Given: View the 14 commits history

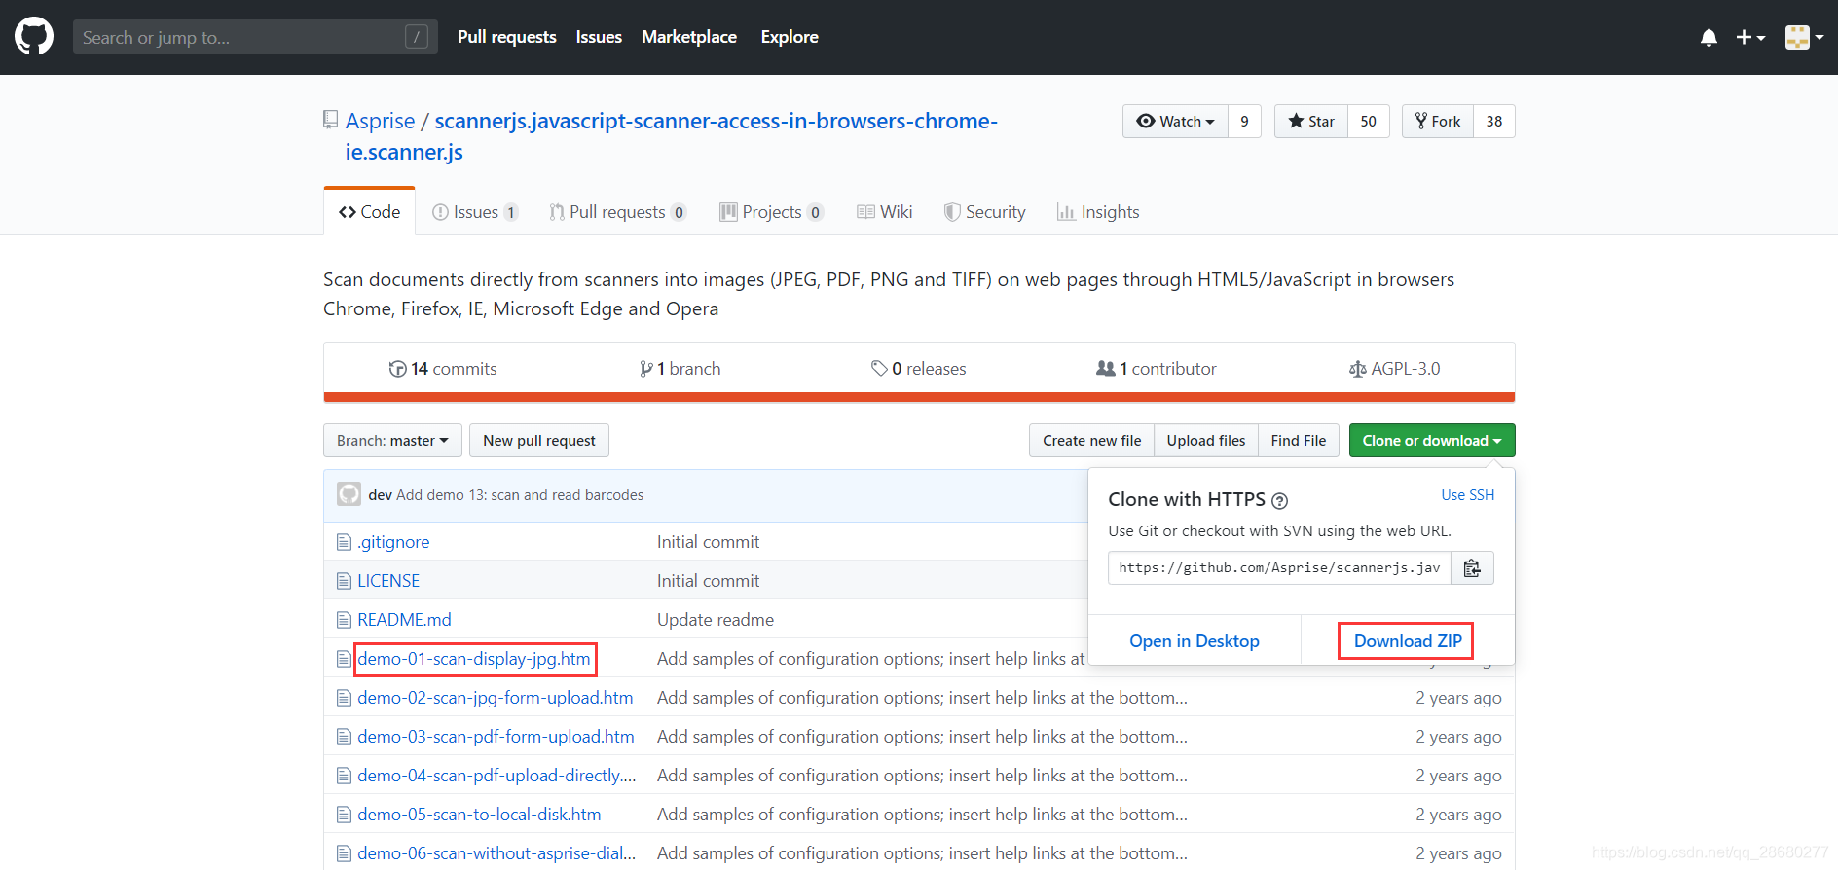Looking at the screenshot, I should point(443,369).
